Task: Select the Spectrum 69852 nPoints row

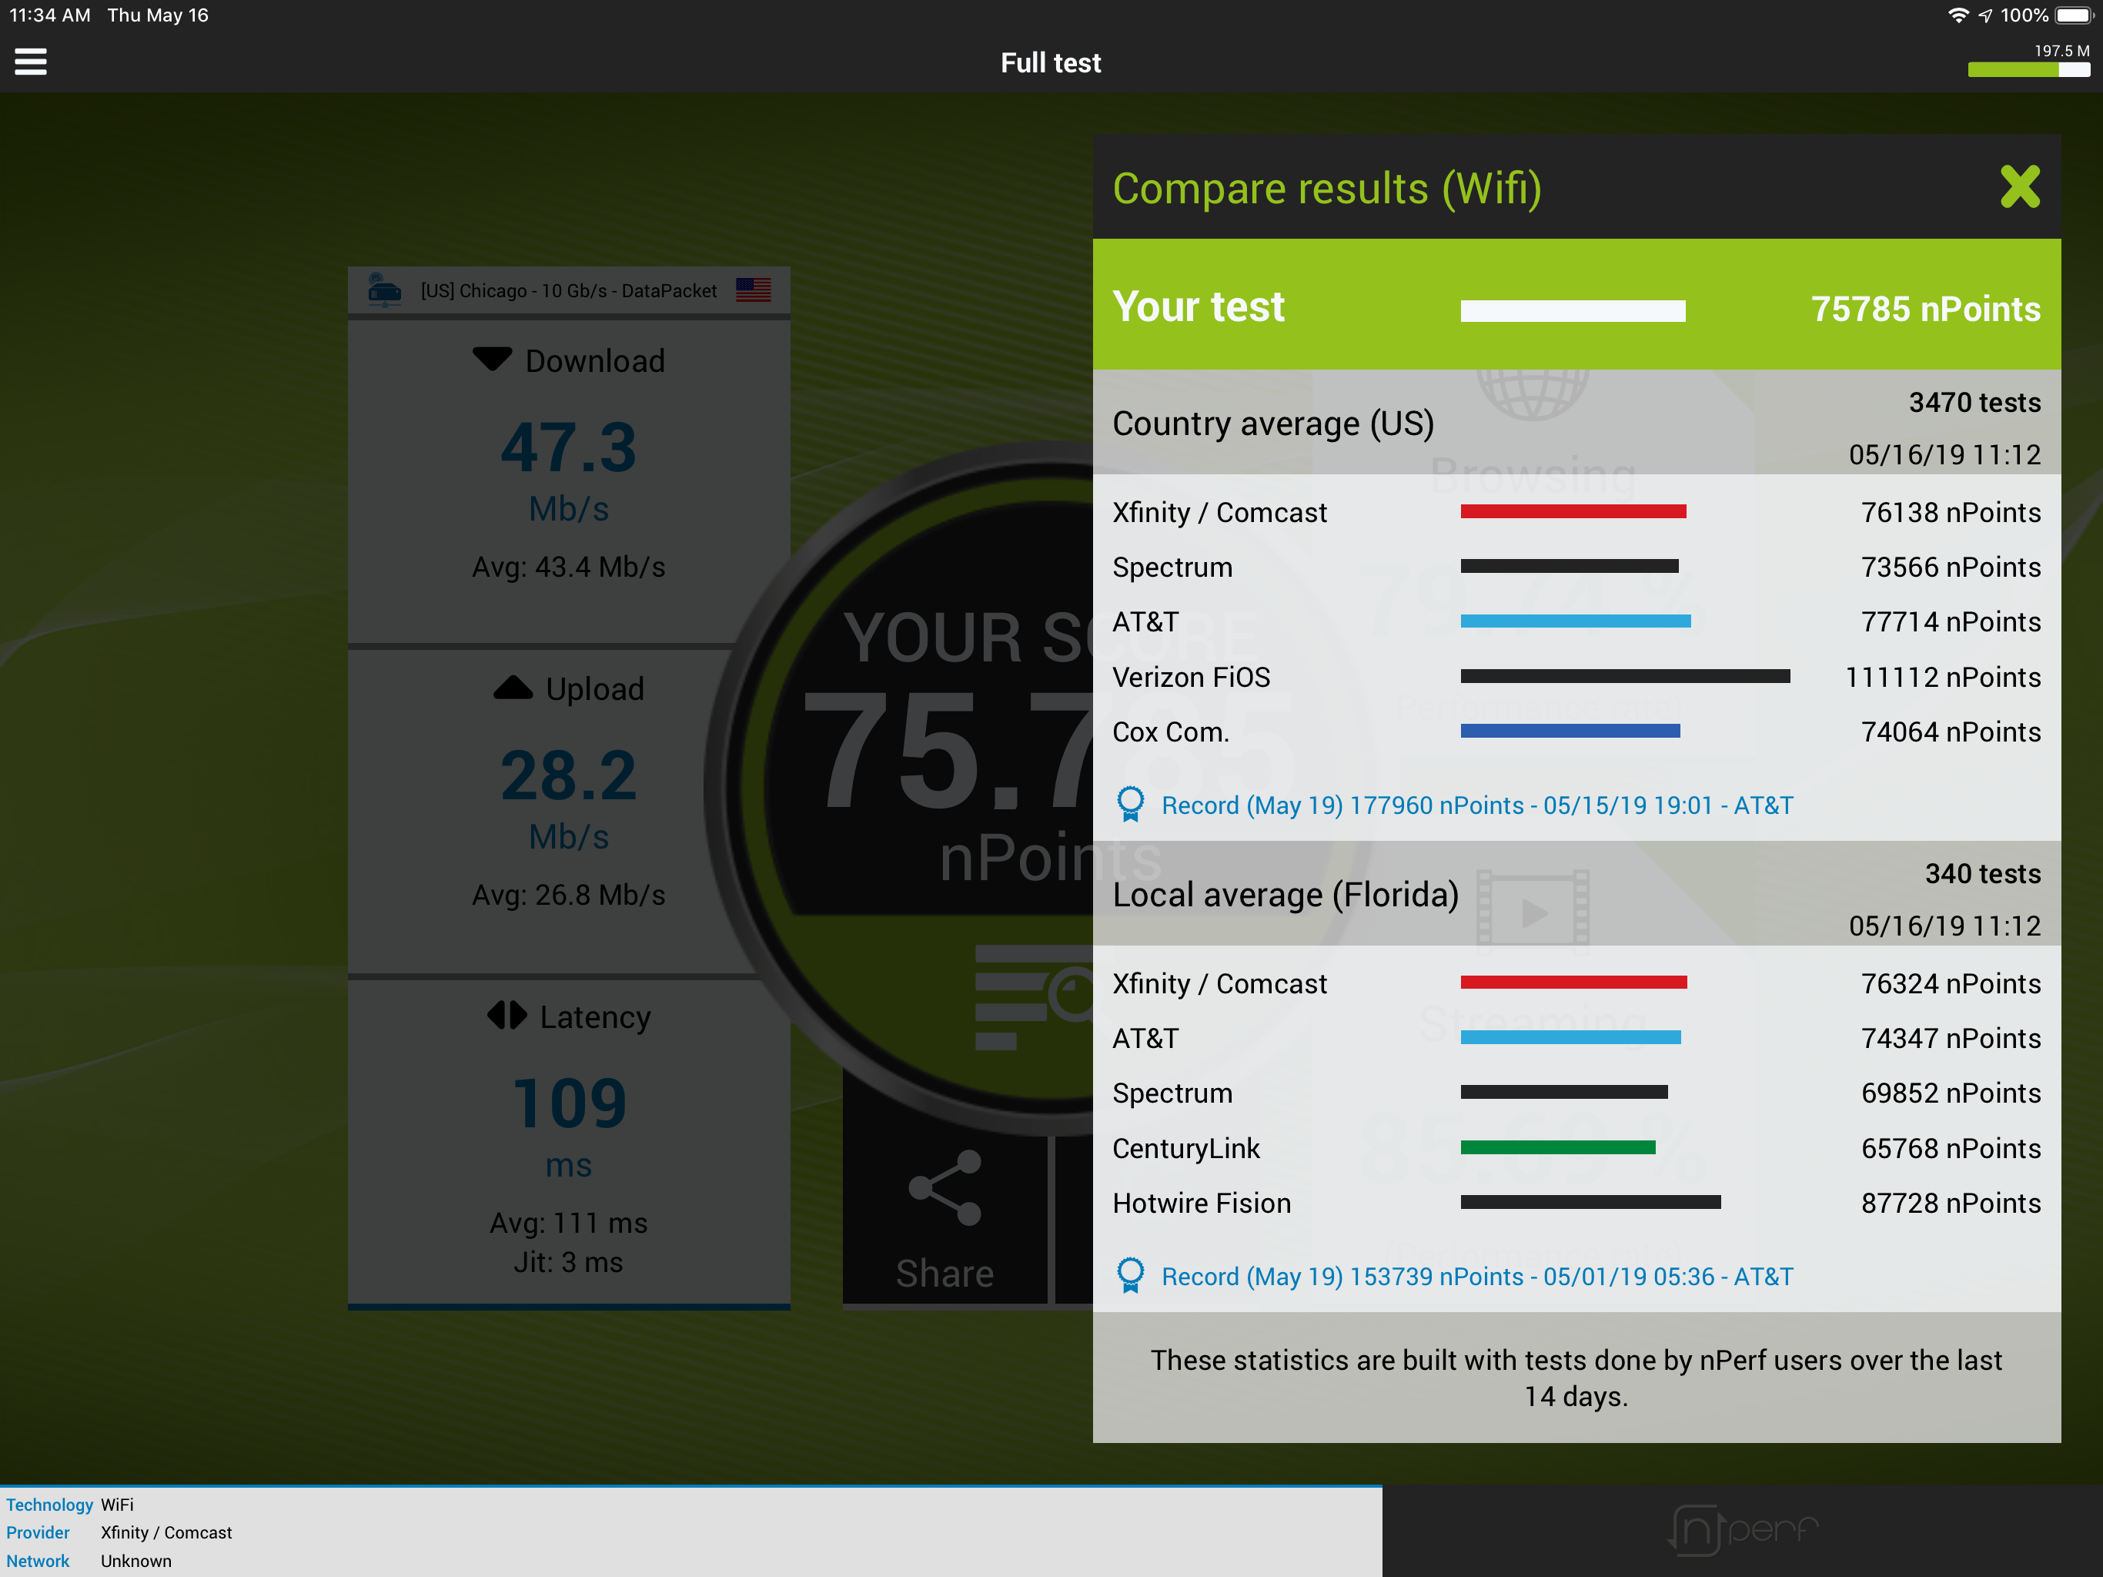Action: click(x=1576, y=1093)
